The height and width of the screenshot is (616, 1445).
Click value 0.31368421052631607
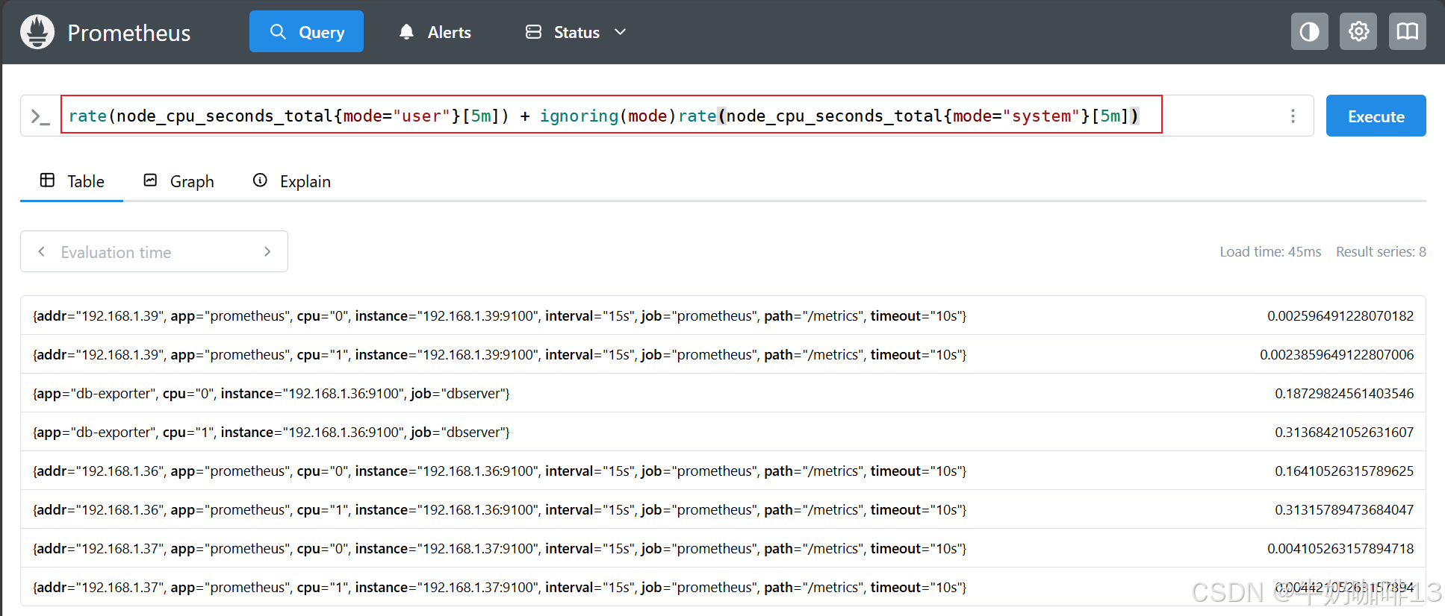[x=1344, y=432]
